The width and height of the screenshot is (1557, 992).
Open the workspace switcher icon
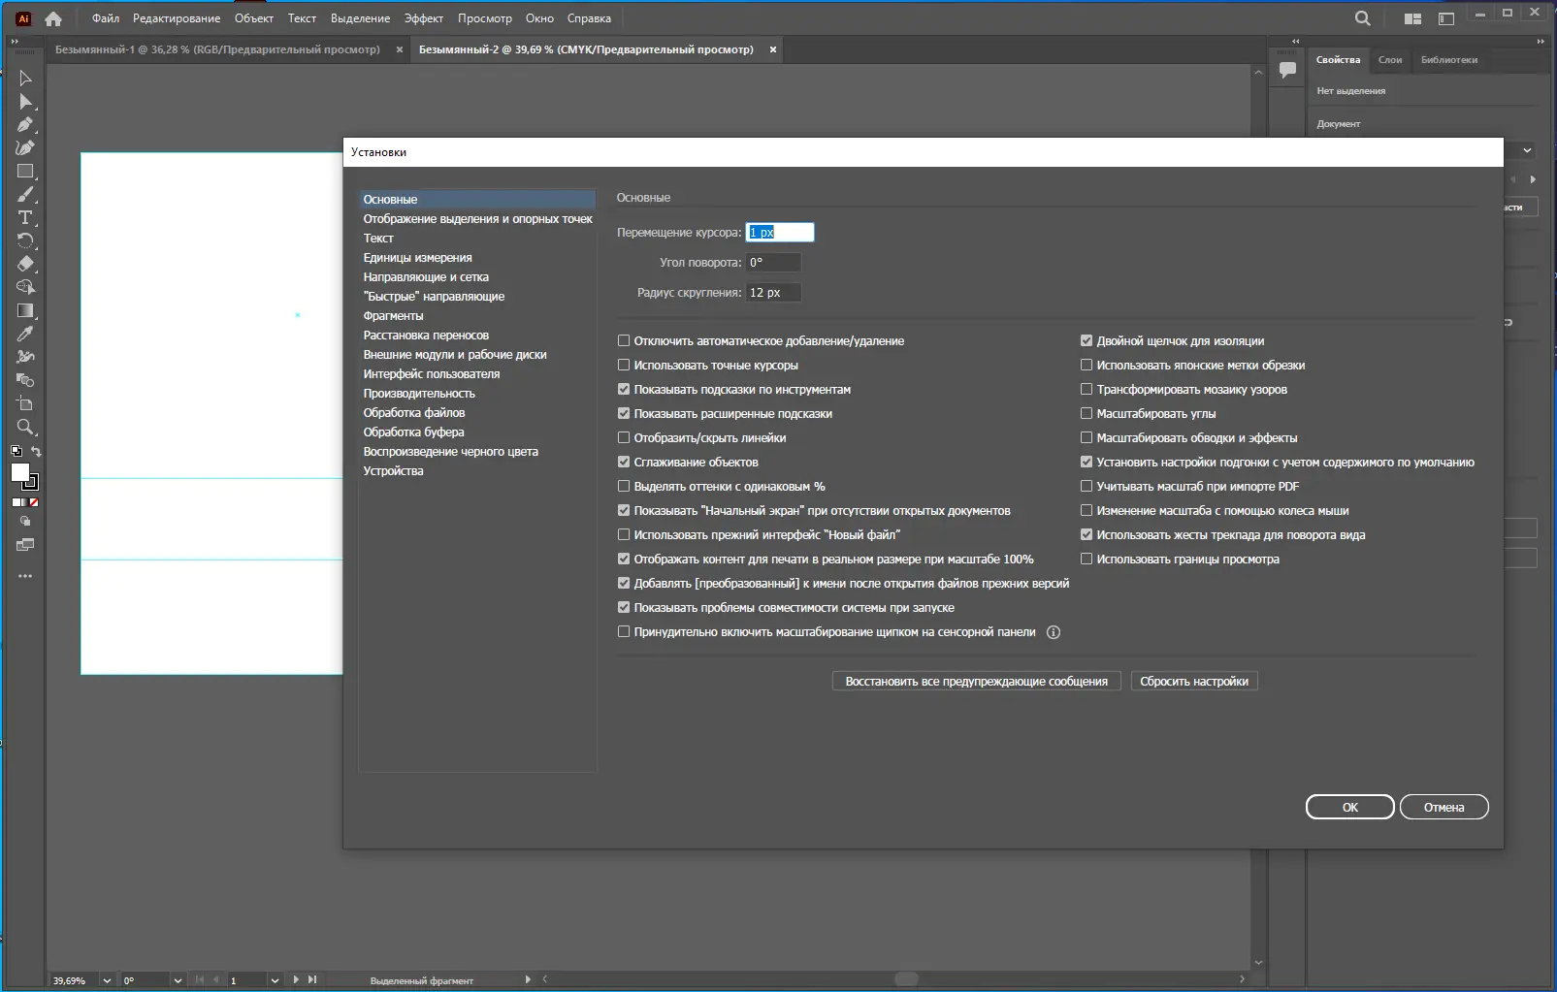tap(1446, 18)
